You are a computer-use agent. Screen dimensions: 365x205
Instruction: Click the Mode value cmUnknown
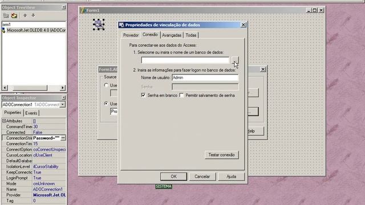pos(49,183)
